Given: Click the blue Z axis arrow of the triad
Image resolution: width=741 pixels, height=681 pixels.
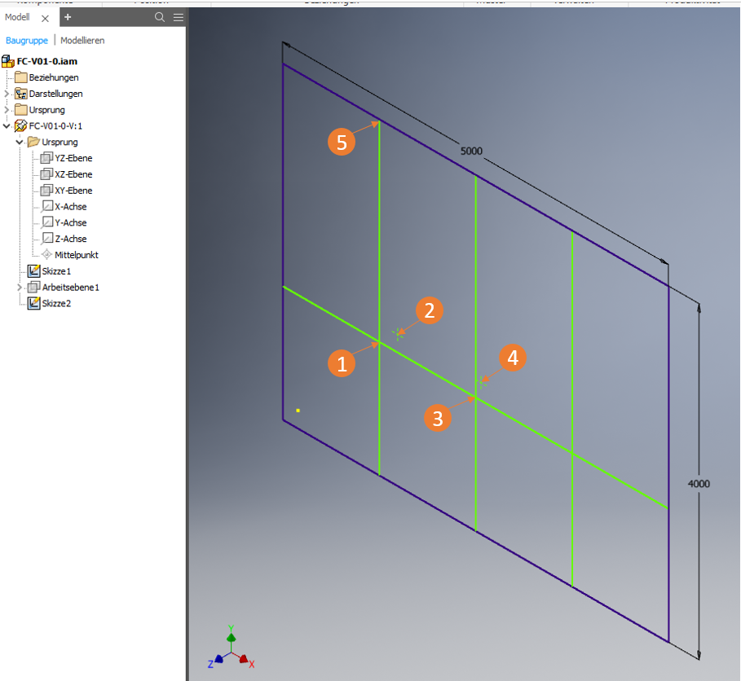Looking at the screenshot, I should coord(218,659).
